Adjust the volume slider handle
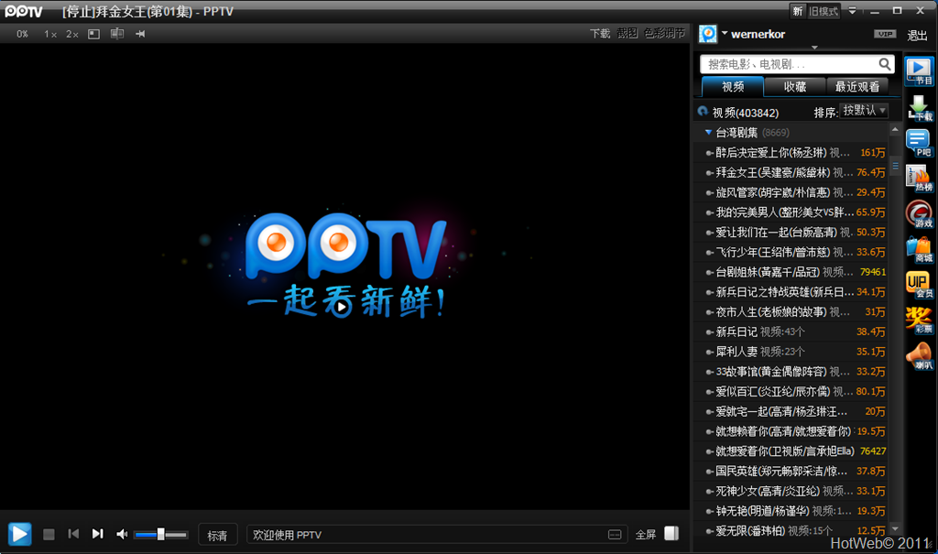Image resolution: width=938 pixels, height=554 pixels. tap(160, 534)
